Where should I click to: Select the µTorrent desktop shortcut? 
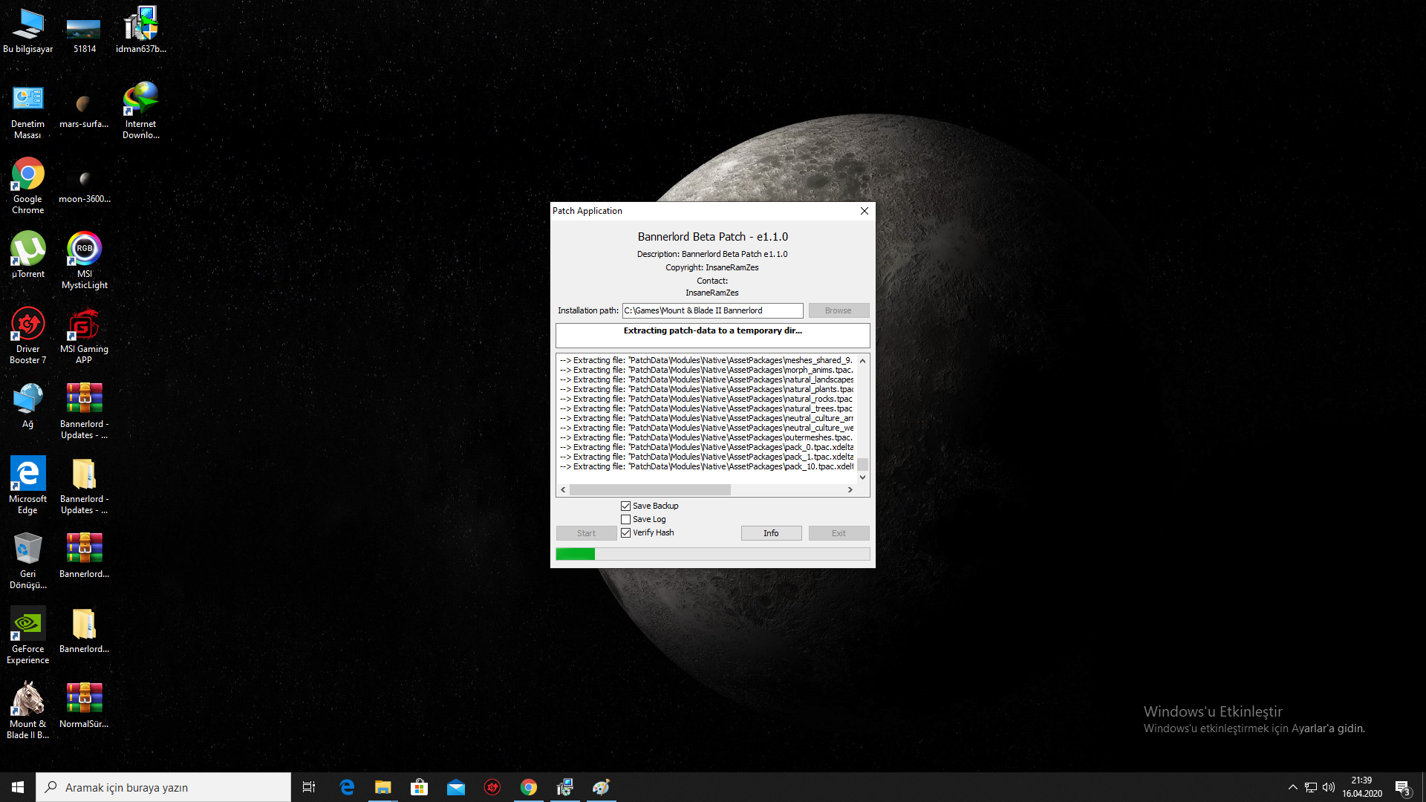28,256
